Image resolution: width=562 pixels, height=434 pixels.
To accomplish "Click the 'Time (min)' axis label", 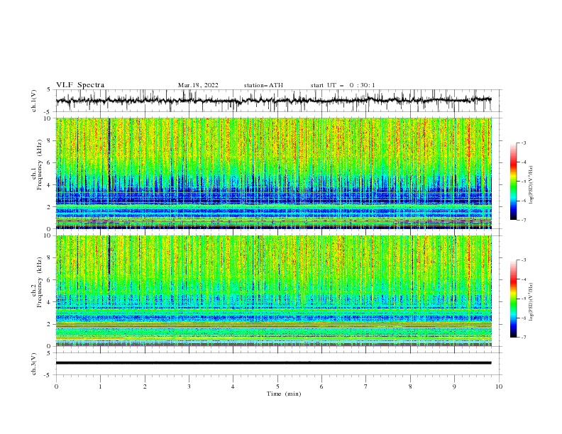I will coord(284,394).
